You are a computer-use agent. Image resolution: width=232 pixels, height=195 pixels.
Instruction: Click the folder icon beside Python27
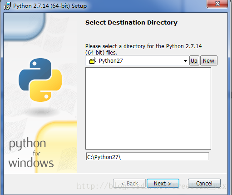point(93,60)
